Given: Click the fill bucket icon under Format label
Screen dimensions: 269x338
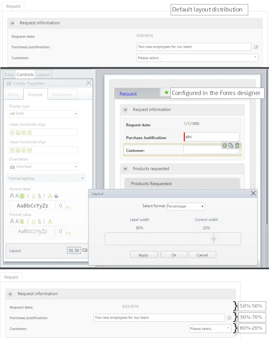Looking at the screenshot, I should pos(56,196).
